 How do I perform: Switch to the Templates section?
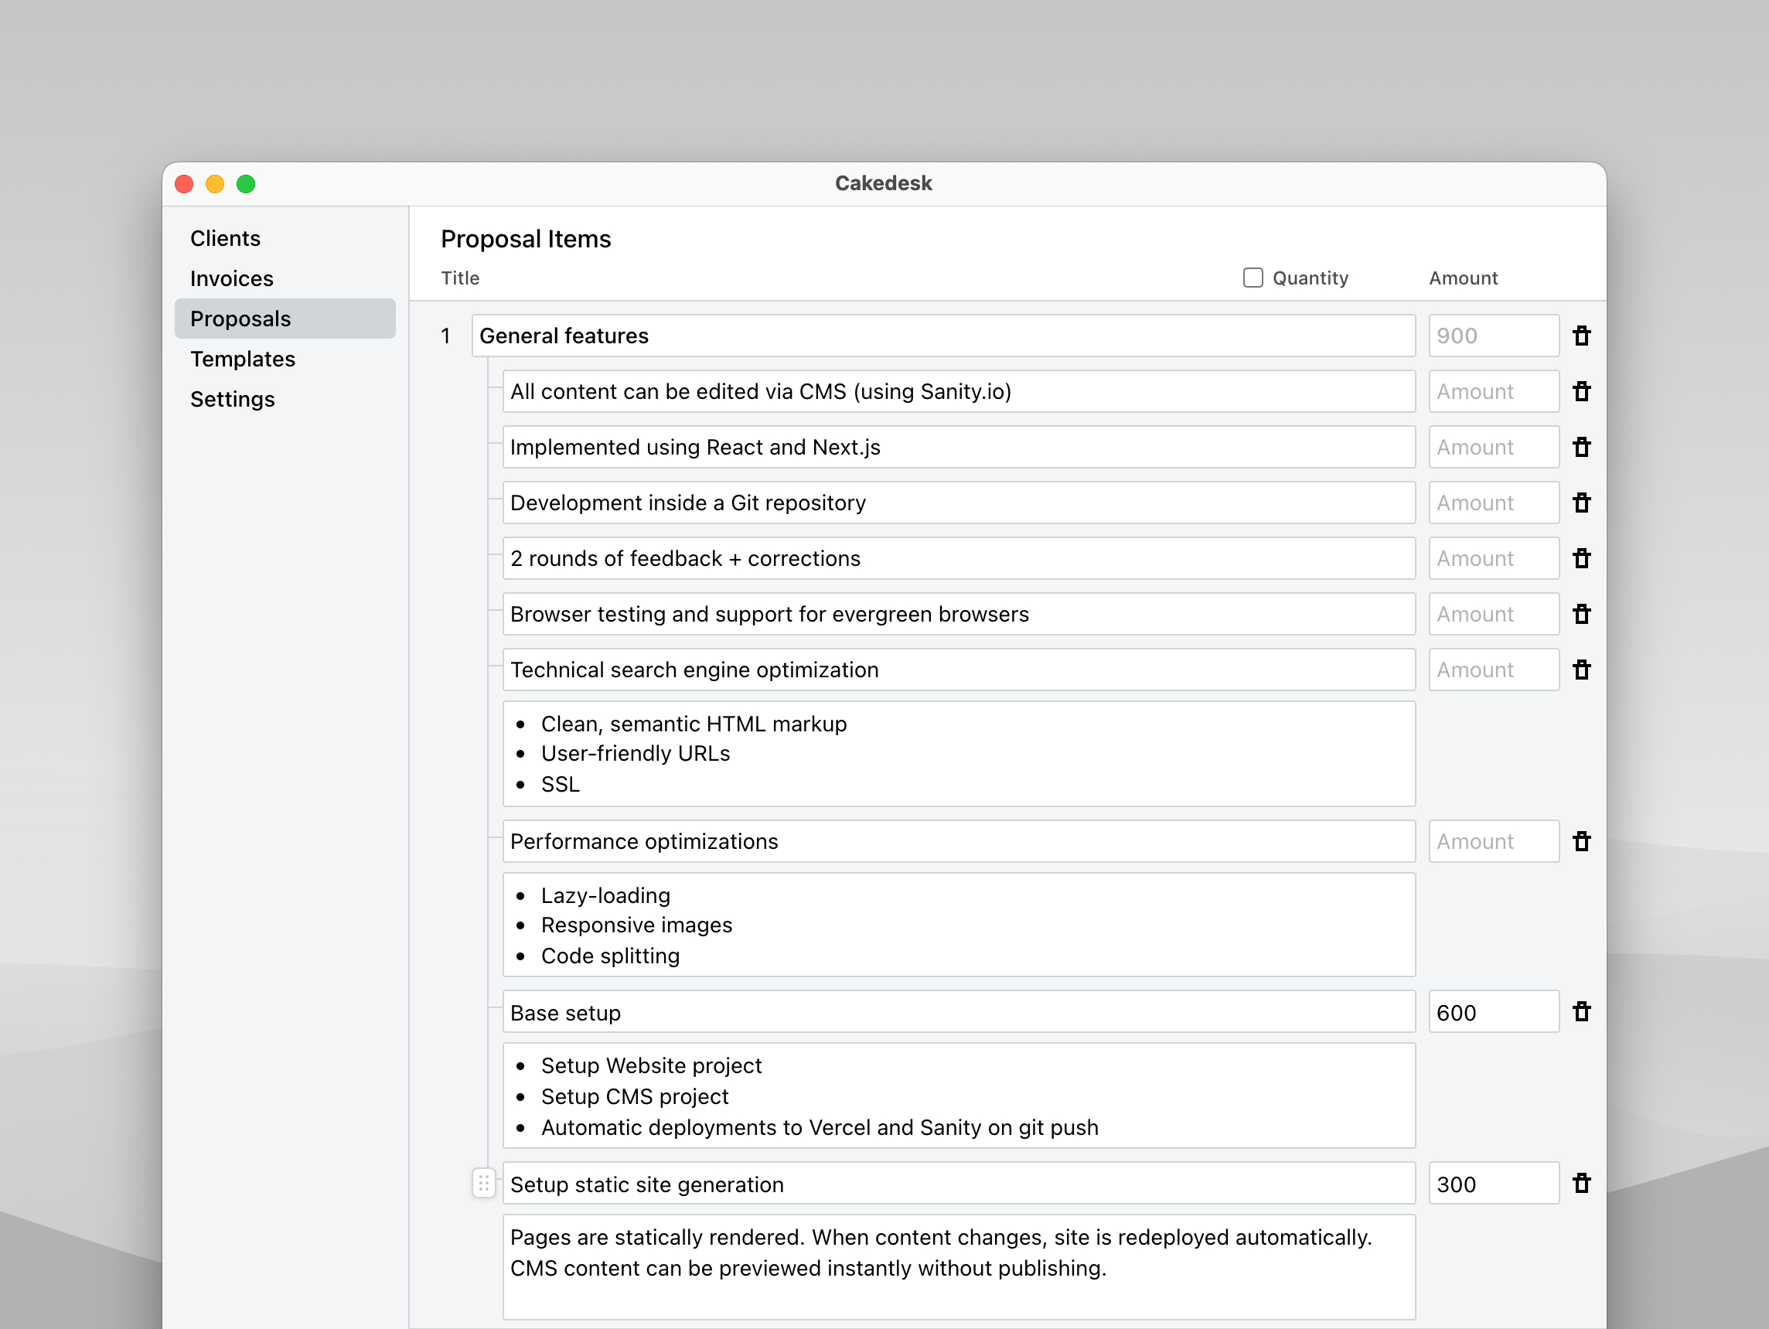tap(243, 358)
